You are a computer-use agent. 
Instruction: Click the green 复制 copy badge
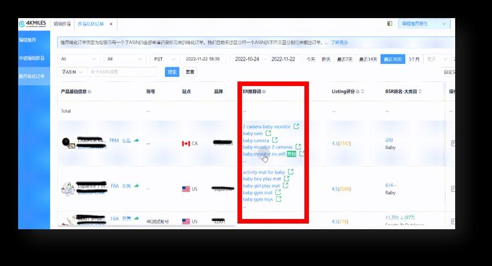click(x=291, y=154)
